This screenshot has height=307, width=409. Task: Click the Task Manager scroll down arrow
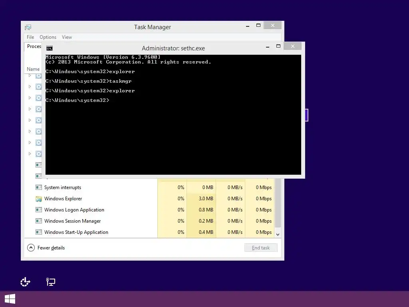point(278,234)
